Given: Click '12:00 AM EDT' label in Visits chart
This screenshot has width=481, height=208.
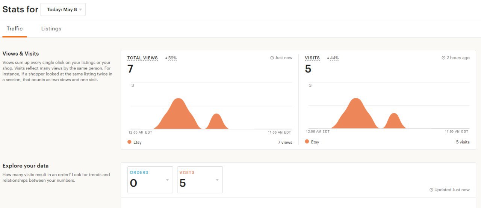Looking at the screenshot, I should point(318,132).
